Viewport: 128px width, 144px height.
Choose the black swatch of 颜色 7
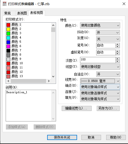tap(8, 51)
